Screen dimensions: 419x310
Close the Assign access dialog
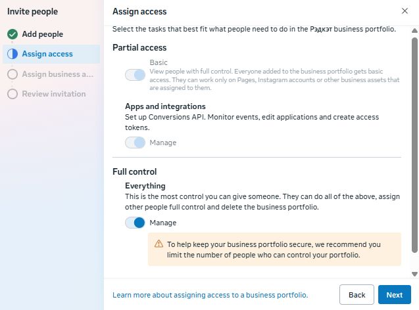tap(404, 11)
